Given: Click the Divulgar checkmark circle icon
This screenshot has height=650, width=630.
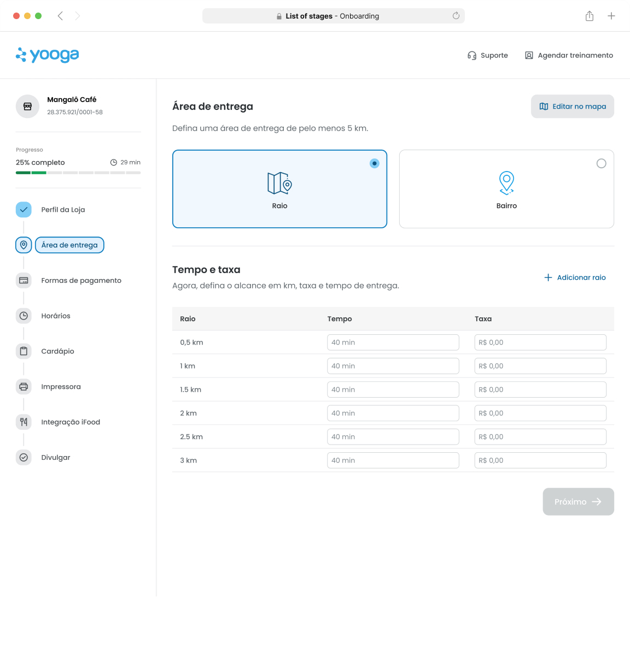Looking at the screenshot, I should (x=24, y=457).
